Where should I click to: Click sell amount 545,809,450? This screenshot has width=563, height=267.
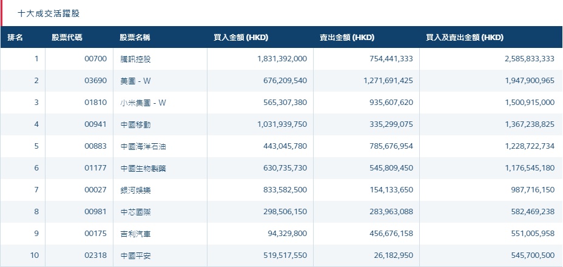click(391, 168)
